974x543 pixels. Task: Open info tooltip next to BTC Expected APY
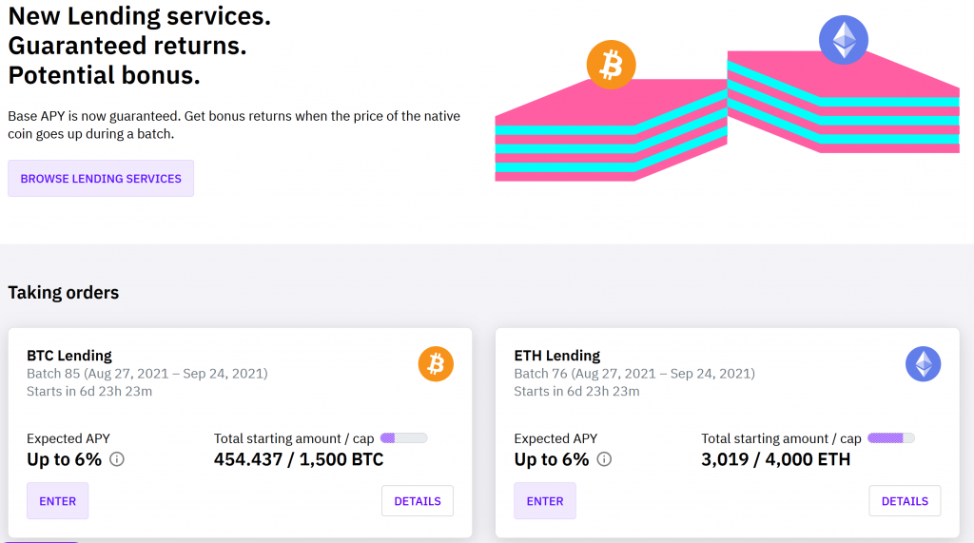click(117, 459)
